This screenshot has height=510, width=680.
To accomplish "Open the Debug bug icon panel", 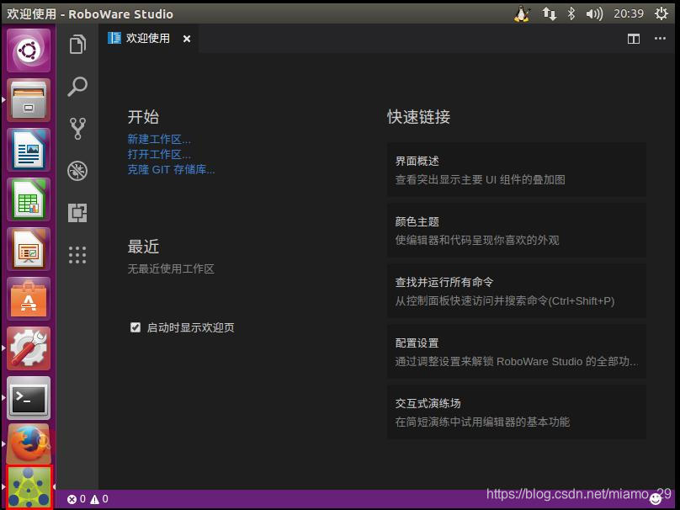I will (x=77, y=171).
